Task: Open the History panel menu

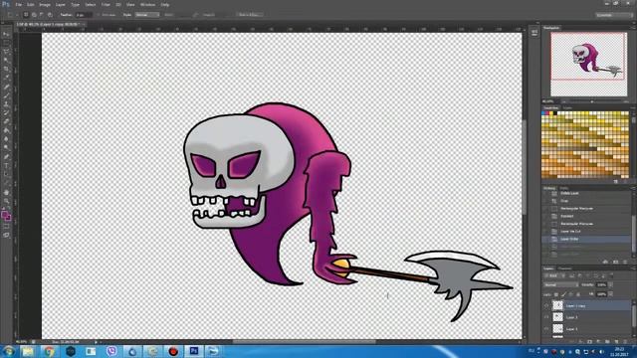Action: (x=632, y=188)
